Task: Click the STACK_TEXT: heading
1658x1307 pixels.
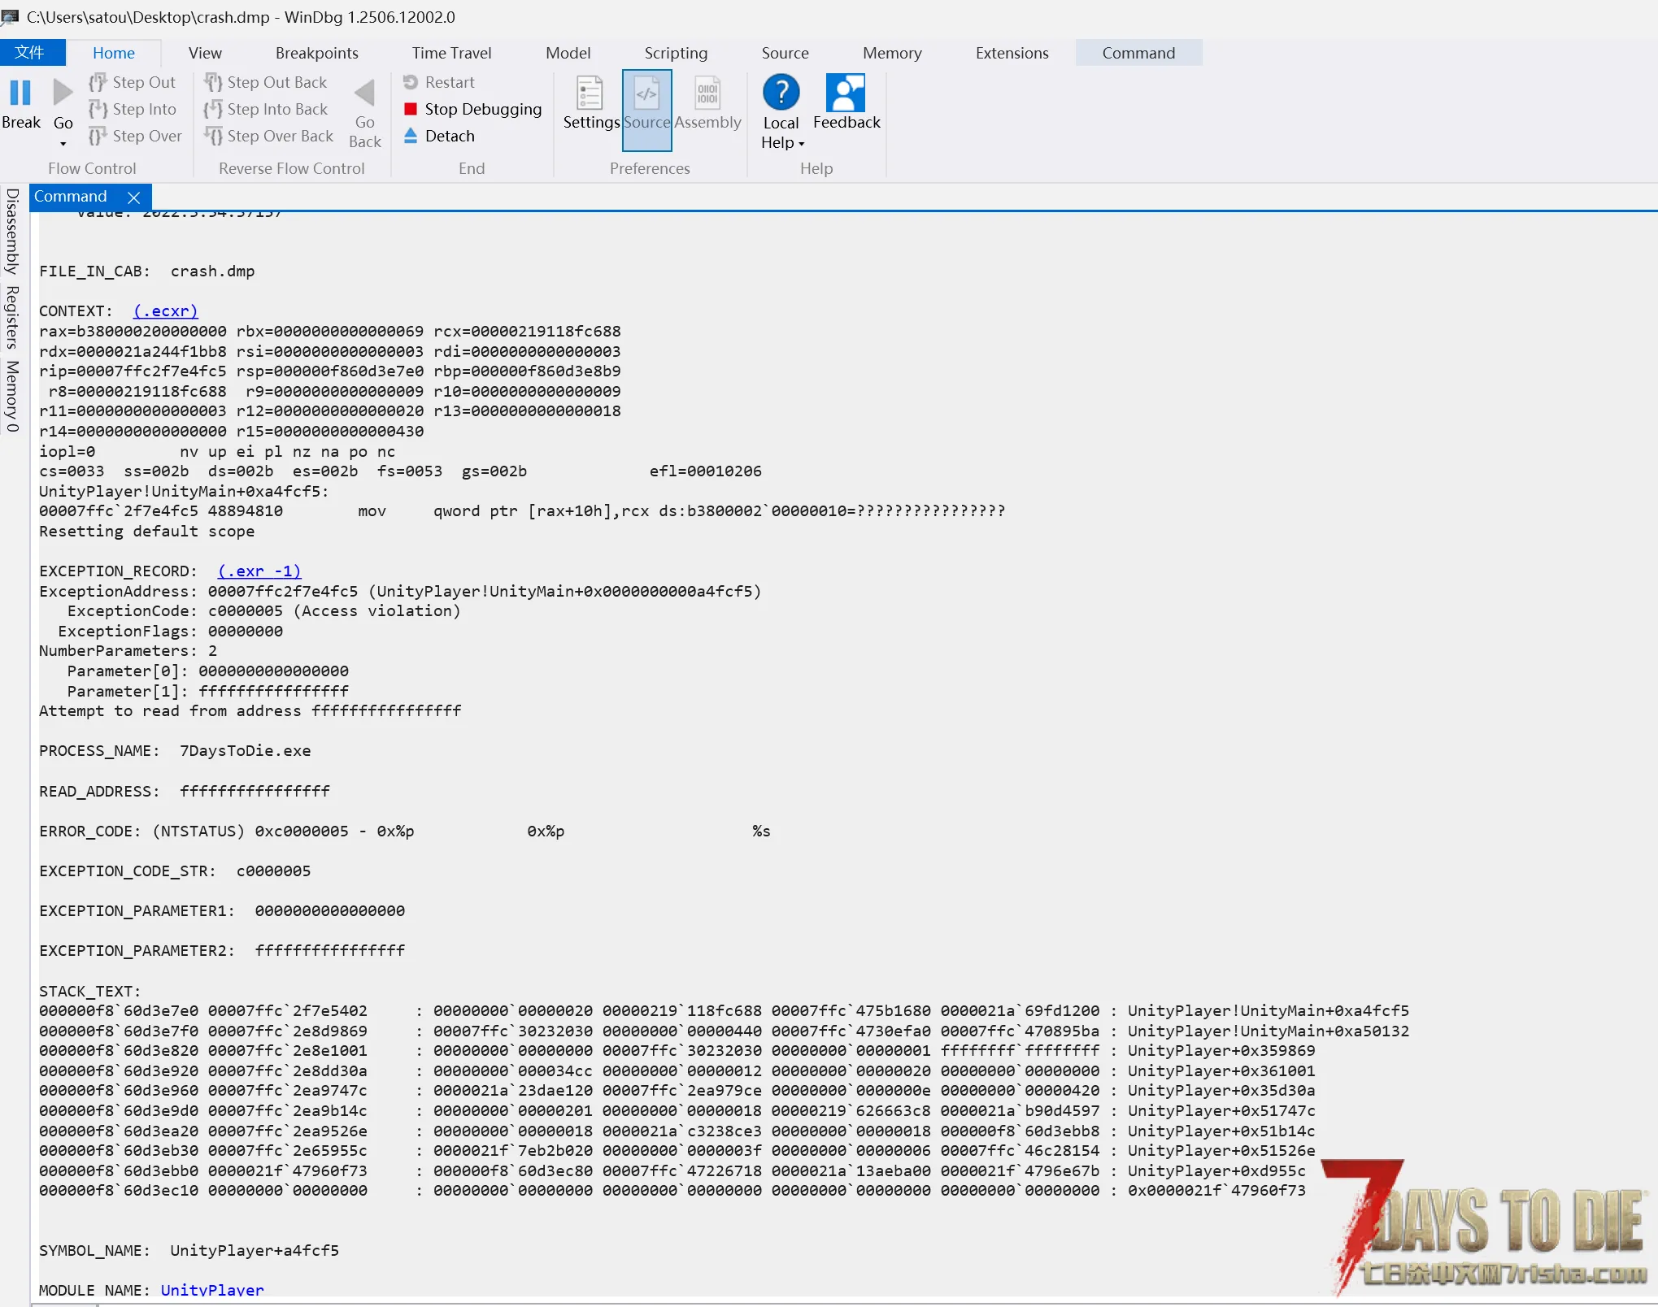Action: click(x=90, y=992)
